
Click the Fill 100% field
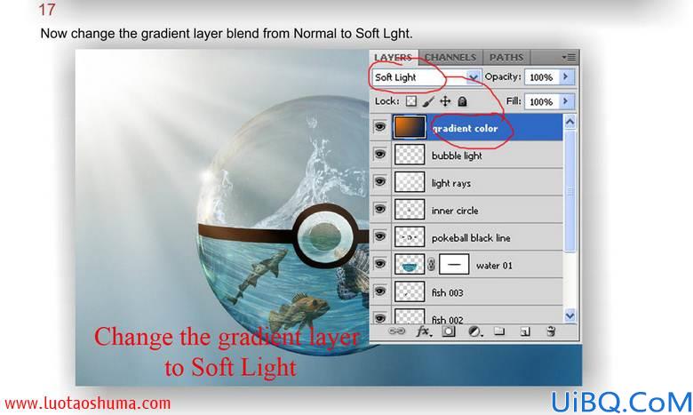click(542, 101)
